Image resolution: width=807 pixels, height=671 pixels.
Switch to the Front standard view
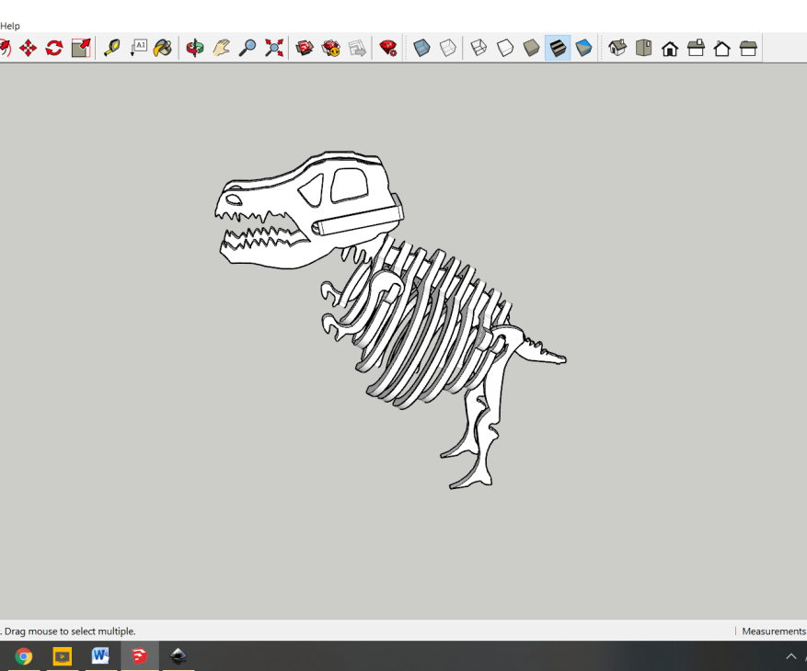[x=670, y=48]
